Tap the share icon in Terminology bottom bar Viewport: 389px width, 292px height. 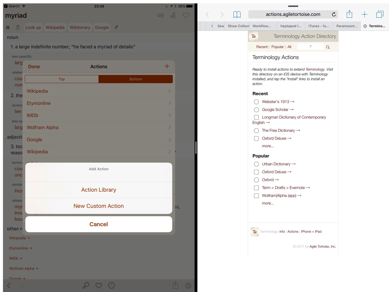click(175, 285)
